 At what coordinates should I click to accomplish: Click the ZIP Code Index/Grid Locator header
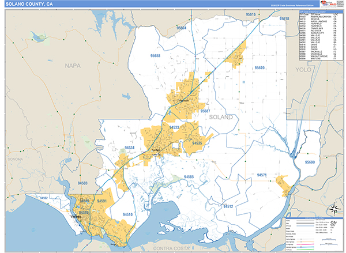321,12
